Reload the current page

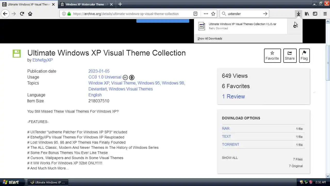pyautogui.click(x=22, y=14)
